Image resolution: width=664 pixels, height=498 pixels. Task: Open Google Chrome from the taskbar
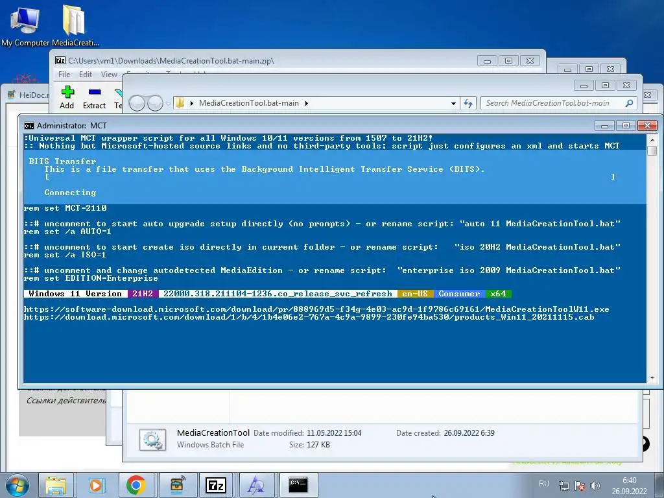[x=136, y=485]
